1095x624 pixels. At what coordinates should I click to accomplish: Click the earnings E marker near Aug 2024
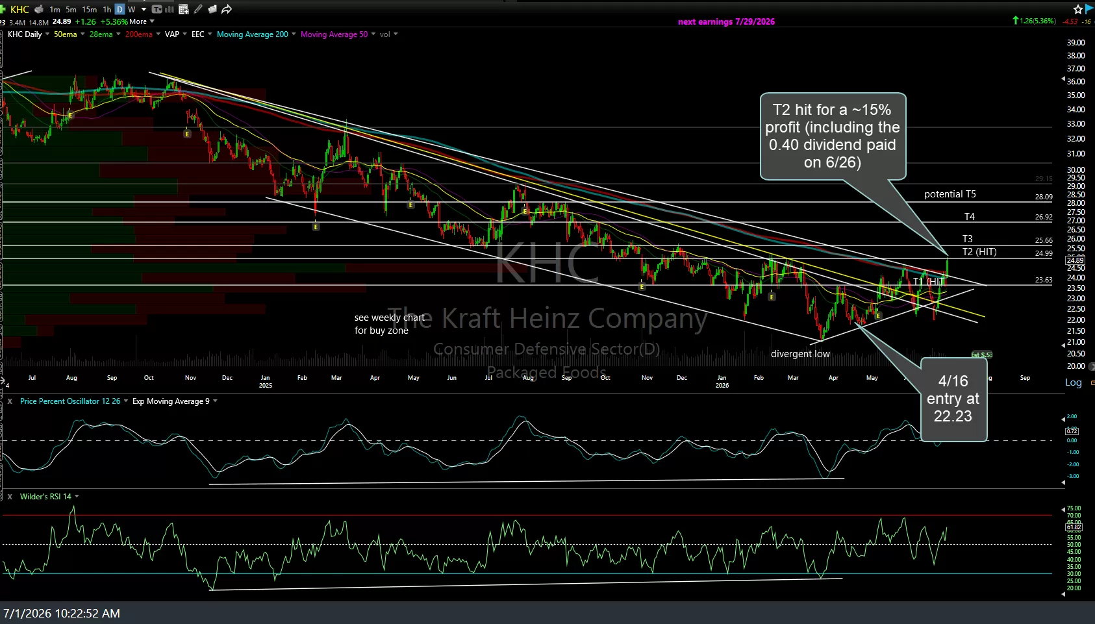click(70, 115)
